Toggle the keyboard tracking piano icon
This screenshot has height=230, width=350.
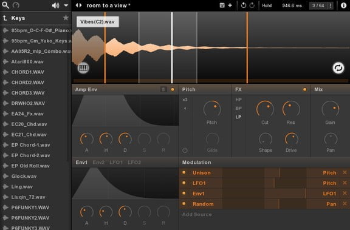pyautogui.click(x=83, y=67)
